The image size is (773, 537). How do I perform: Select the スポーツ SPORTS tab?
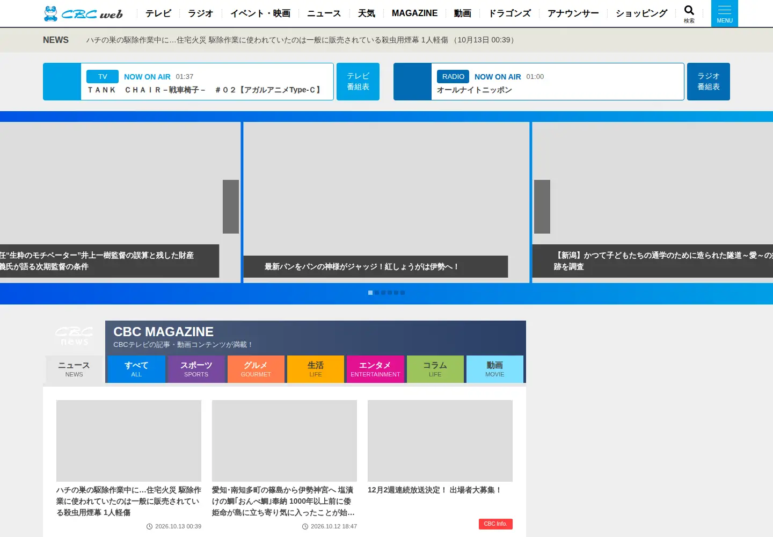pyautogui.click(x=196, y=369)
